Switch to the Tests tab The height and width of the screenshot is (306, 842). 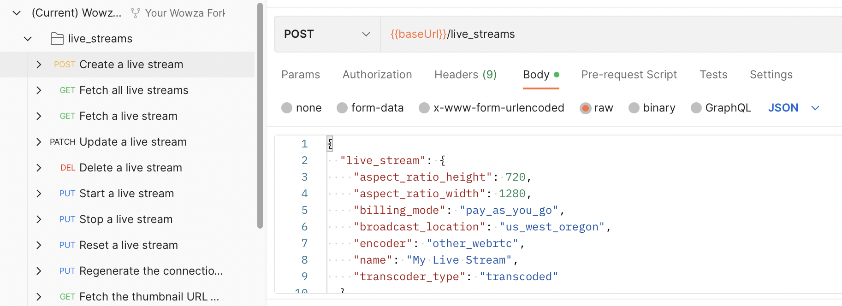click(x=713, y=75)
